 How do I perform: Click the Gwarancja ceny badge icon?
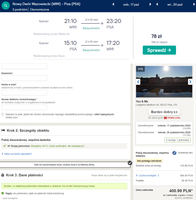tap(174, 153)
